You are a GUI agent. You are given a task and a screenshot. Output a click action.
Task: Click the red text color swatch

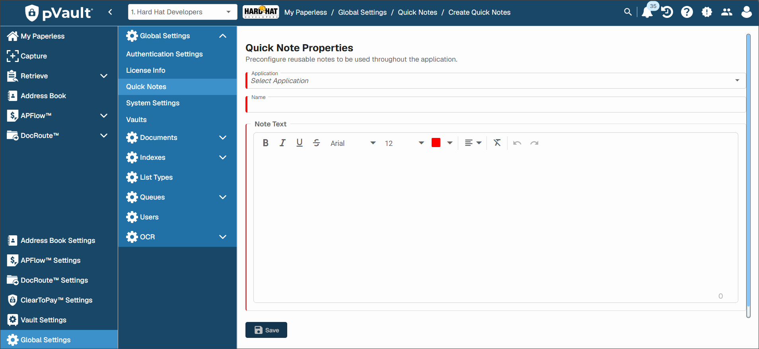pyautogui.click(x=436, y=143)
